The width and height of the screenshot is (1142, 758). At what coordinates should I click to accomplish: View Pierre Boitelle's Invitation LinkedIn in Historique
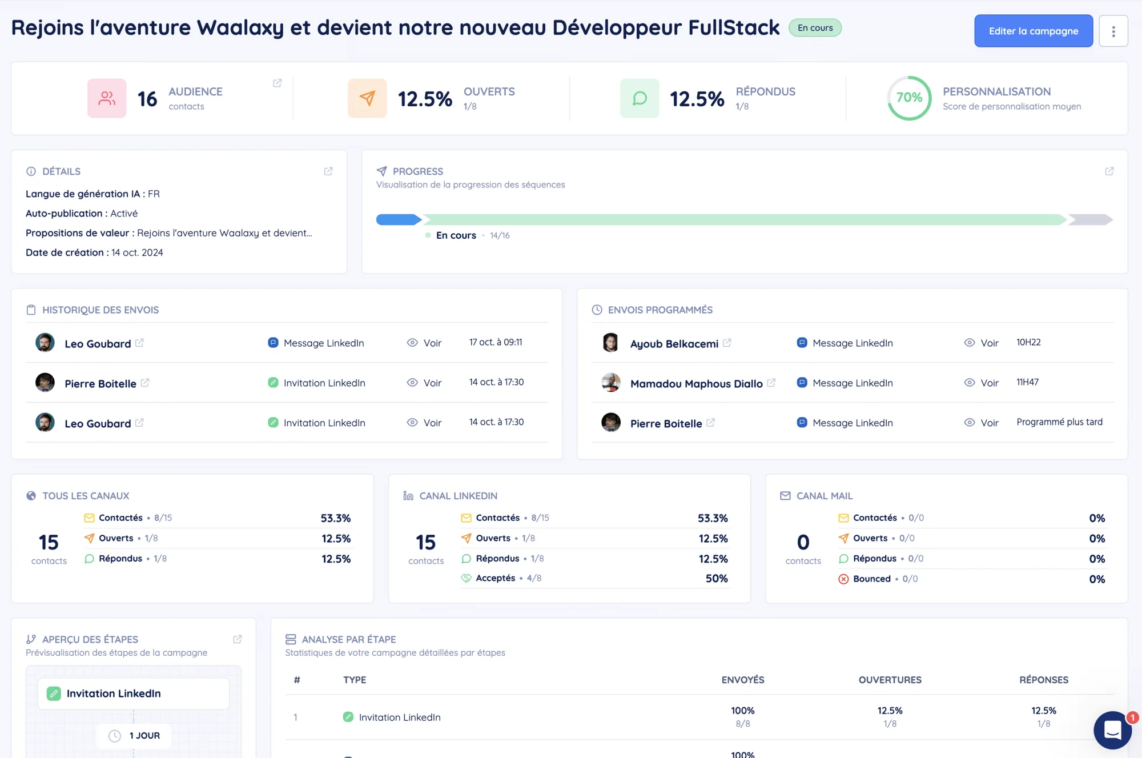[x=424, y=383]
